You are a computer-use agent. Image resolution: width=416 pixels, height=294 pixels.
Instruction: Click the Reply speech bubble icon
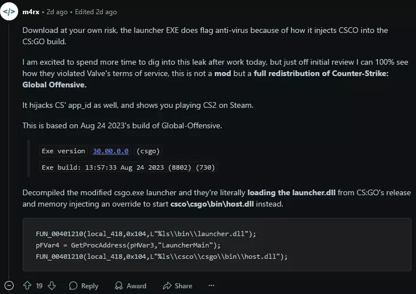click(x=73, y=285)
